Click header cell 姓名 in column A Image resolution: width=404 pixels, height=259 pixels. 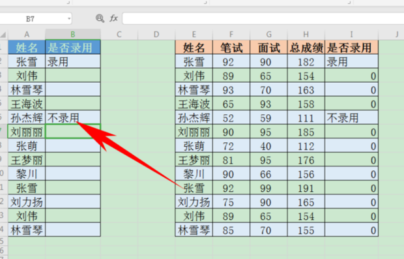(27, 47)
